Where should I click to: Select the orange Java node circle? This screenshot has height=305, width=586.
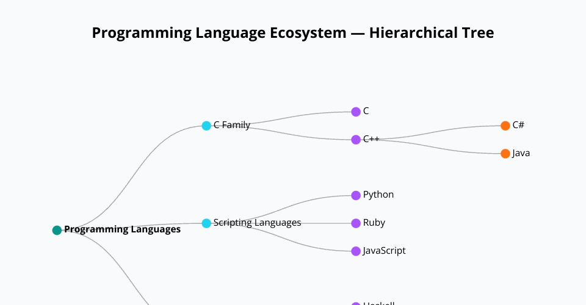(505, 154)
